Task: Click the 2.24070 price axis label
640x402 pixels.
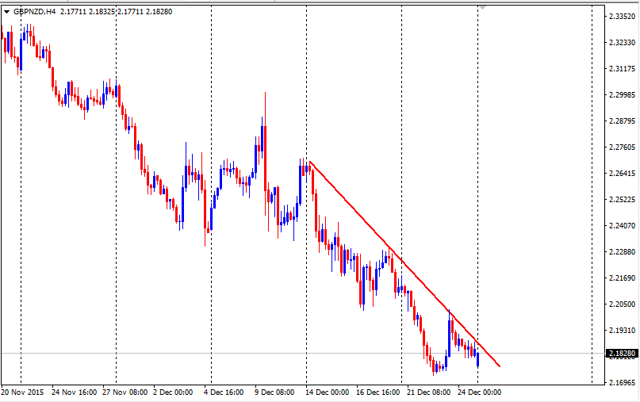Action: click(x=622, y=226)
